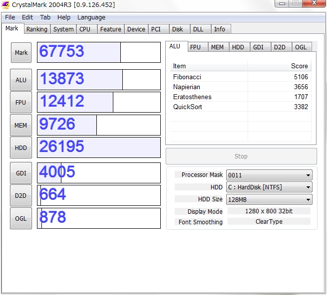Show GDI results tab in score panel
This screenshot has width=327, height=295.
[260, 47]
